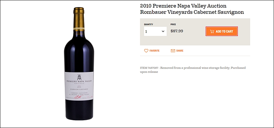
Task: Click the envelope icon beside Share
Action: 173,51
